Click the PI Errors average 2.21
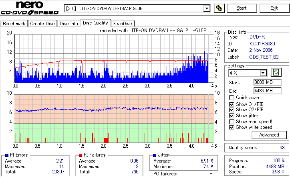The height and width of the screenshot is (177, 290). coord(60,161)
